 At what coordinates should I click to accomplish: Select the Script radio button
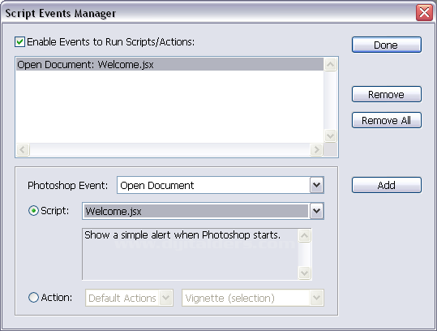[33, 211]
